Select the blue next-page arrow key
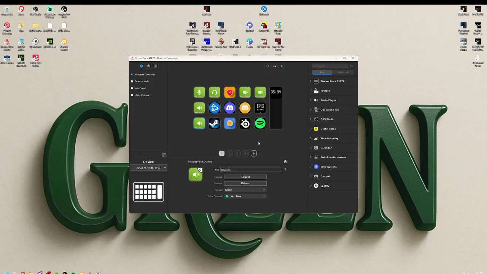 [x=230, y=123]
